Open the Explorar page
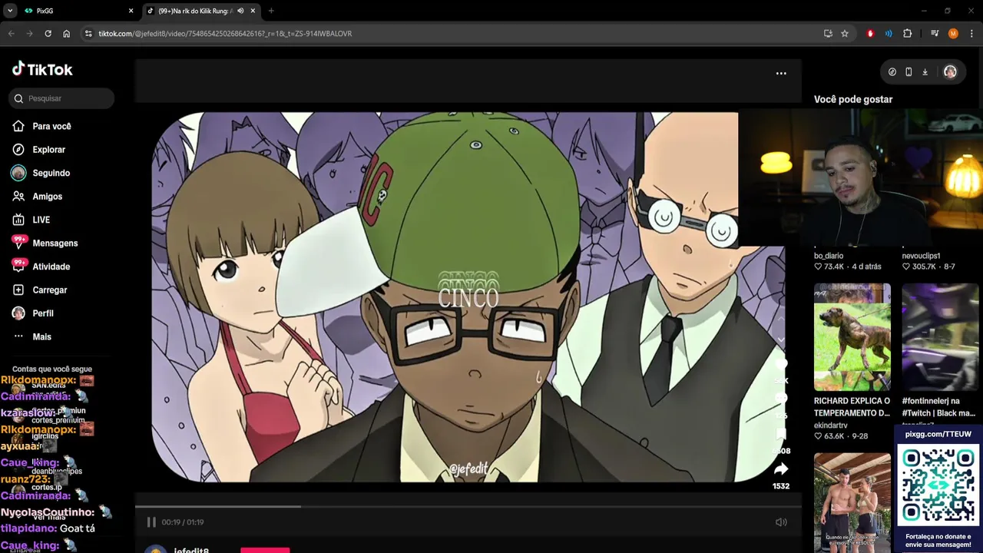This screenshot has height=553, width=983. tap(48, 150)
